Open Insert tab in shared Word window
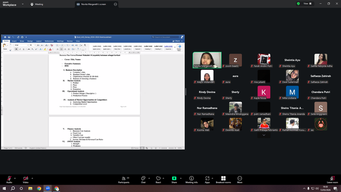Image resolution: width=341 pixels, height=192 pixels. click(x=14, y=41)
